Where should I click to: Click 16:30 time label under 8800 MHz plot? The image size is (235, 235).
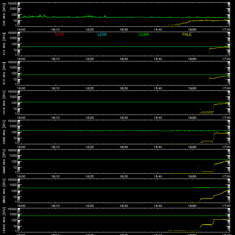coord(124,206)
